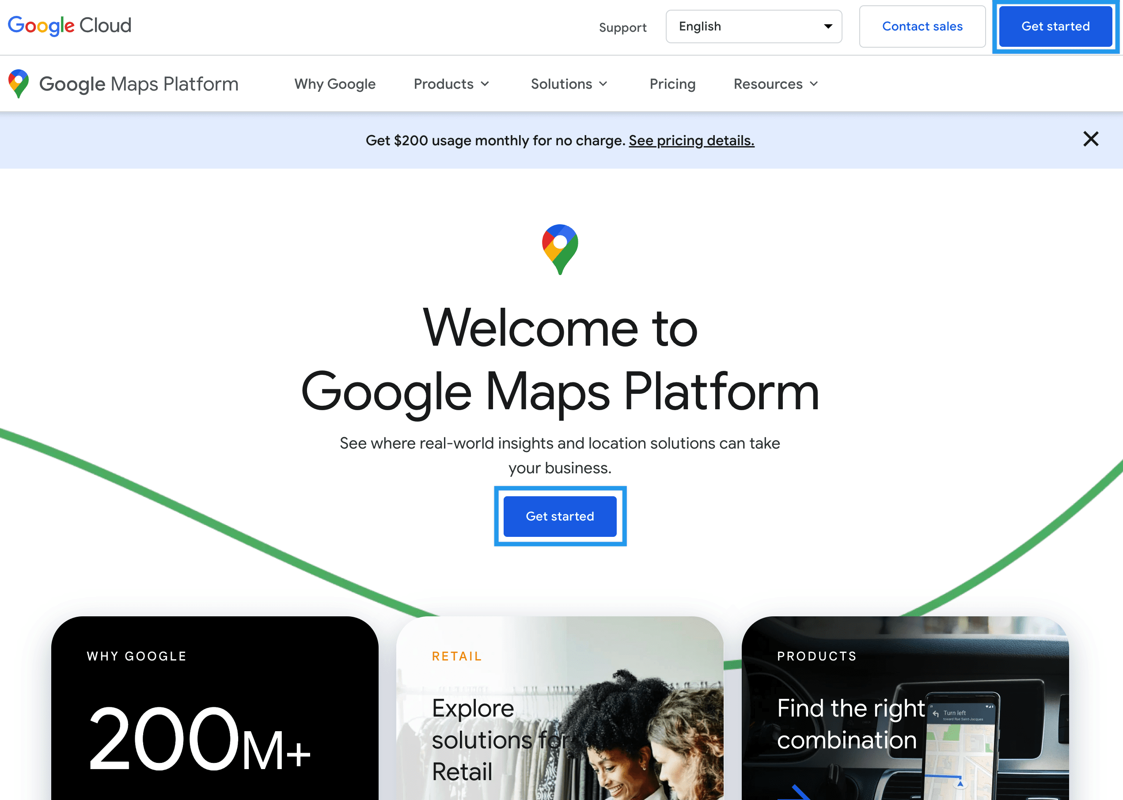Dismiss the $200 usage banner
This screenshot has height=800, width=1123.
point(1090,140)
